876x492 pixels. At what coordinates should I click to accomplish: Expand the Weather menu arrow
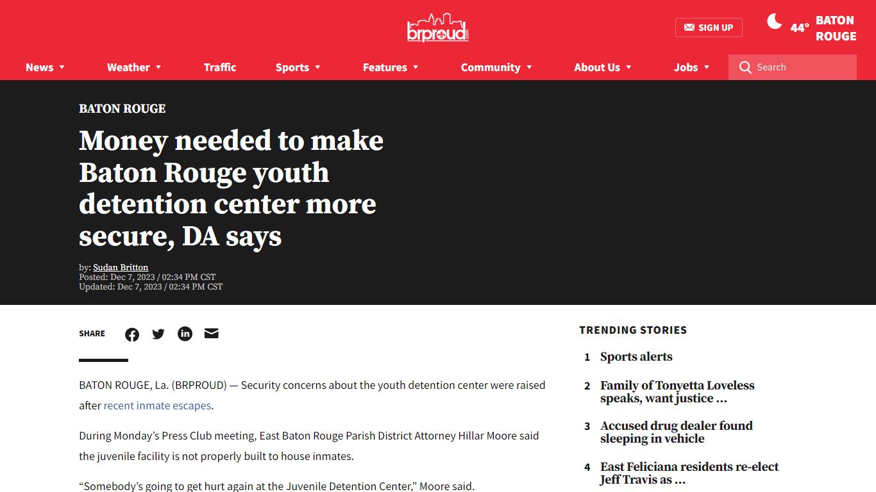[158, 67]
